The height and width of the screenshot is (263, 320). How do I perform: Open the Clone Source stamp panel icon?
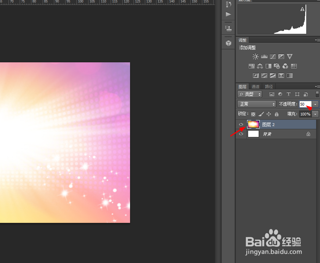pyautogui.click(x=228, y=28)
